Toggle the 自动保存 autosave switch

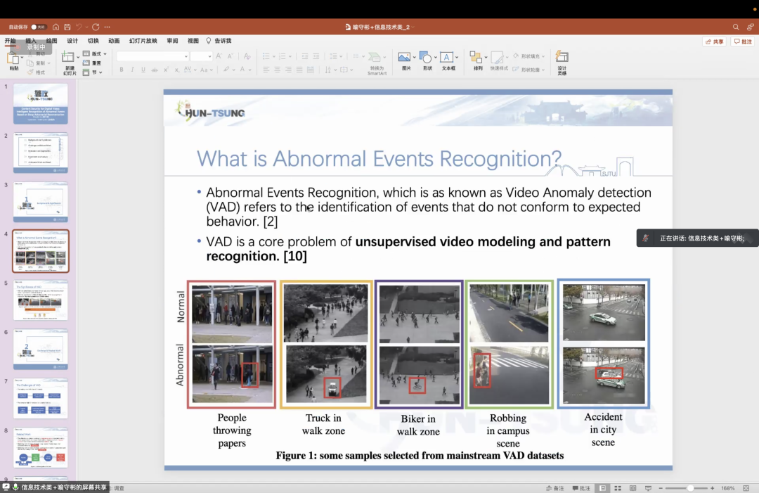click(39, 27)
